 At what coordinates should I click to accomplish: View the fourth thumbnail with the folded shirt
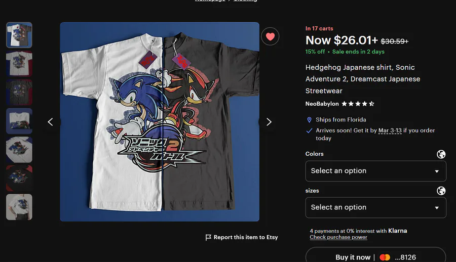click(x=19, y=121)
